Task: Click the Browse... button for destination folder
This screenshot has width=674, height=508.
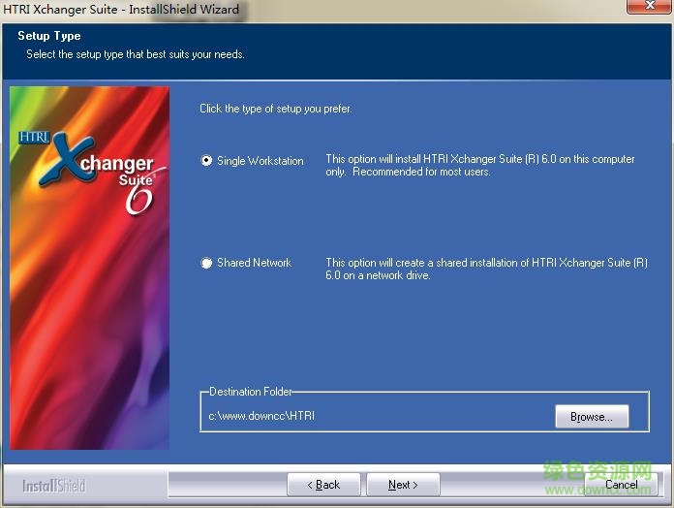Action: tap(592, 416)
